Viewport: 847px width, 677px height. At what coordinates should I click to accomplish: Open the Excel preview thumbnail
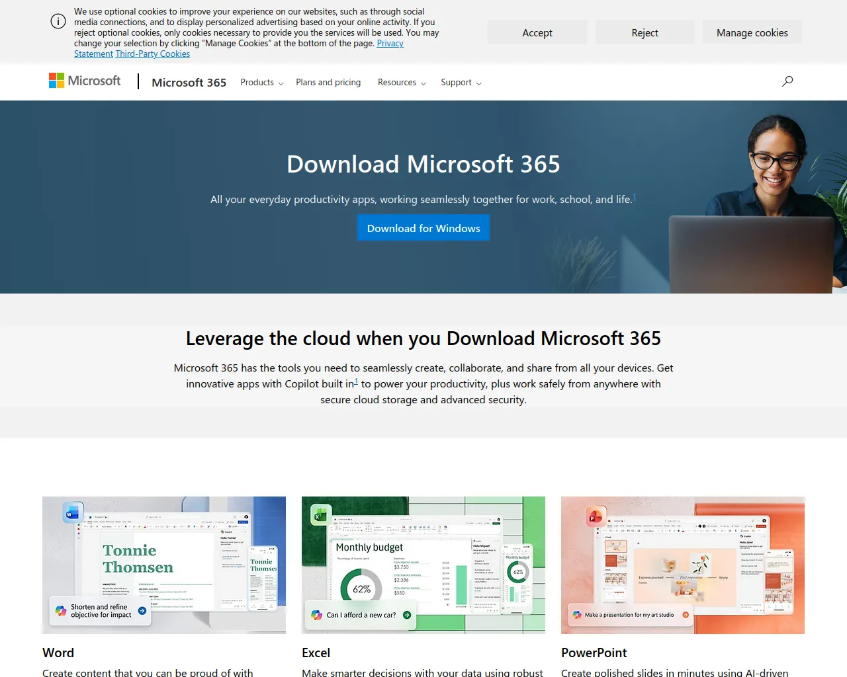click(423, 565)
